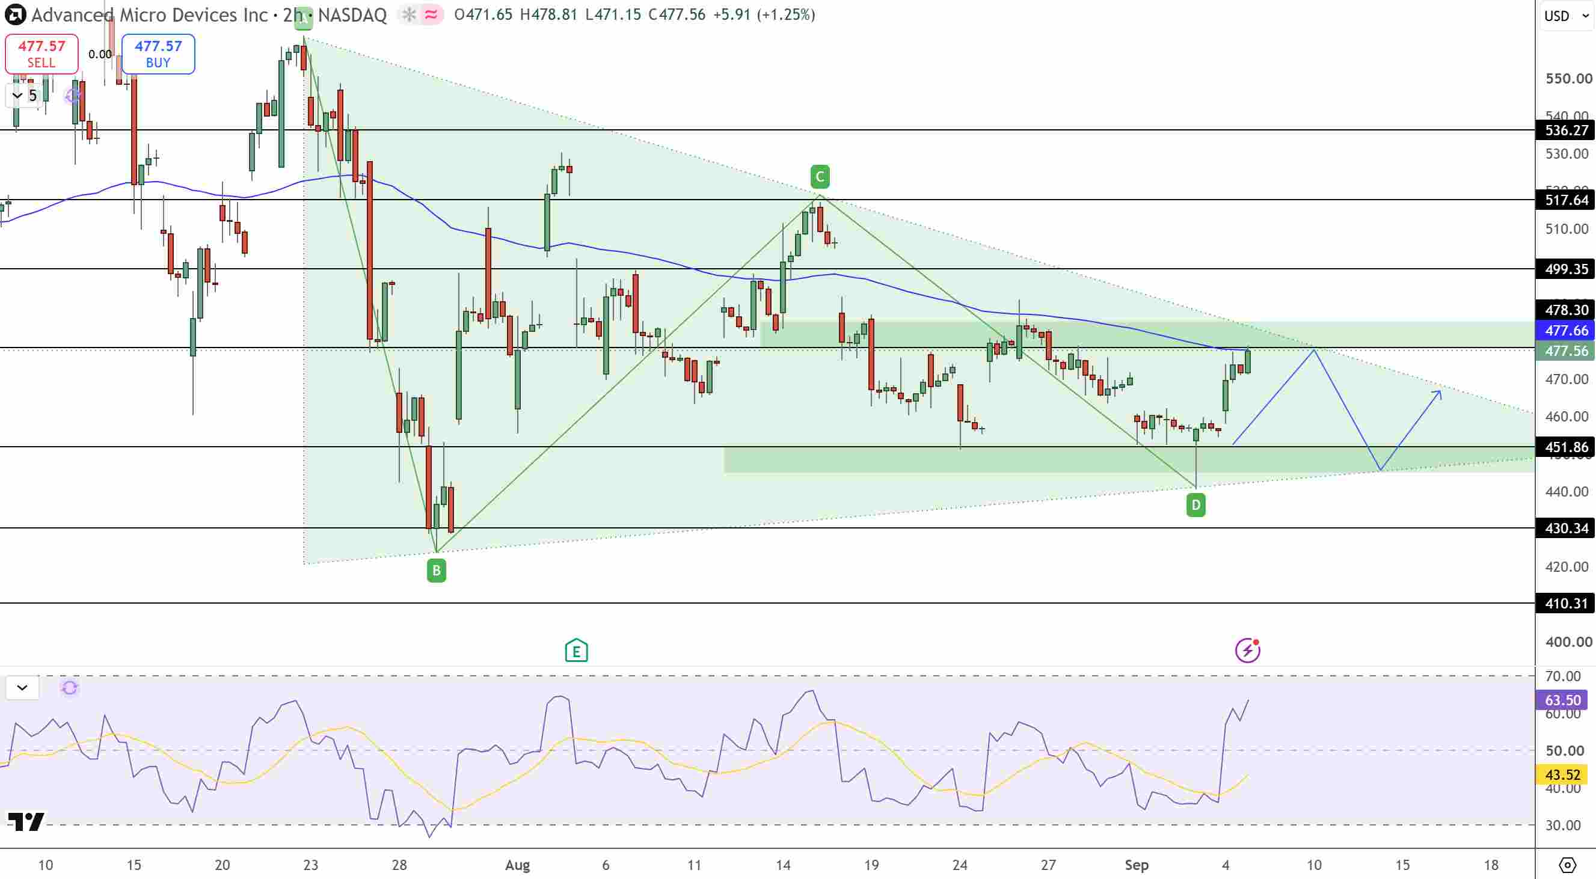Click the pink wavy lines icon
This screenshot has width=1596, height=879.
431,14
